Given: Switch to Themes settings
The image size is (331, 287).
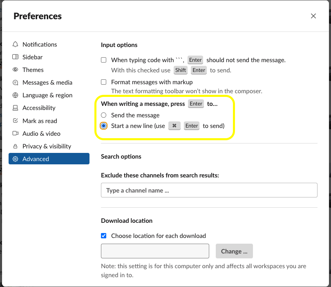Looking at the screenshot, I should coord(49,70).
